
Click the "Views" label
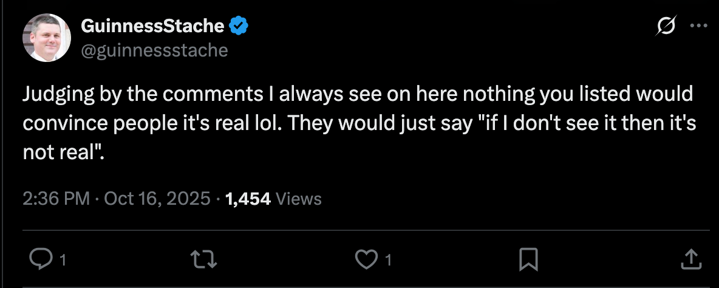pyautogui.click(x=298, y=199)
